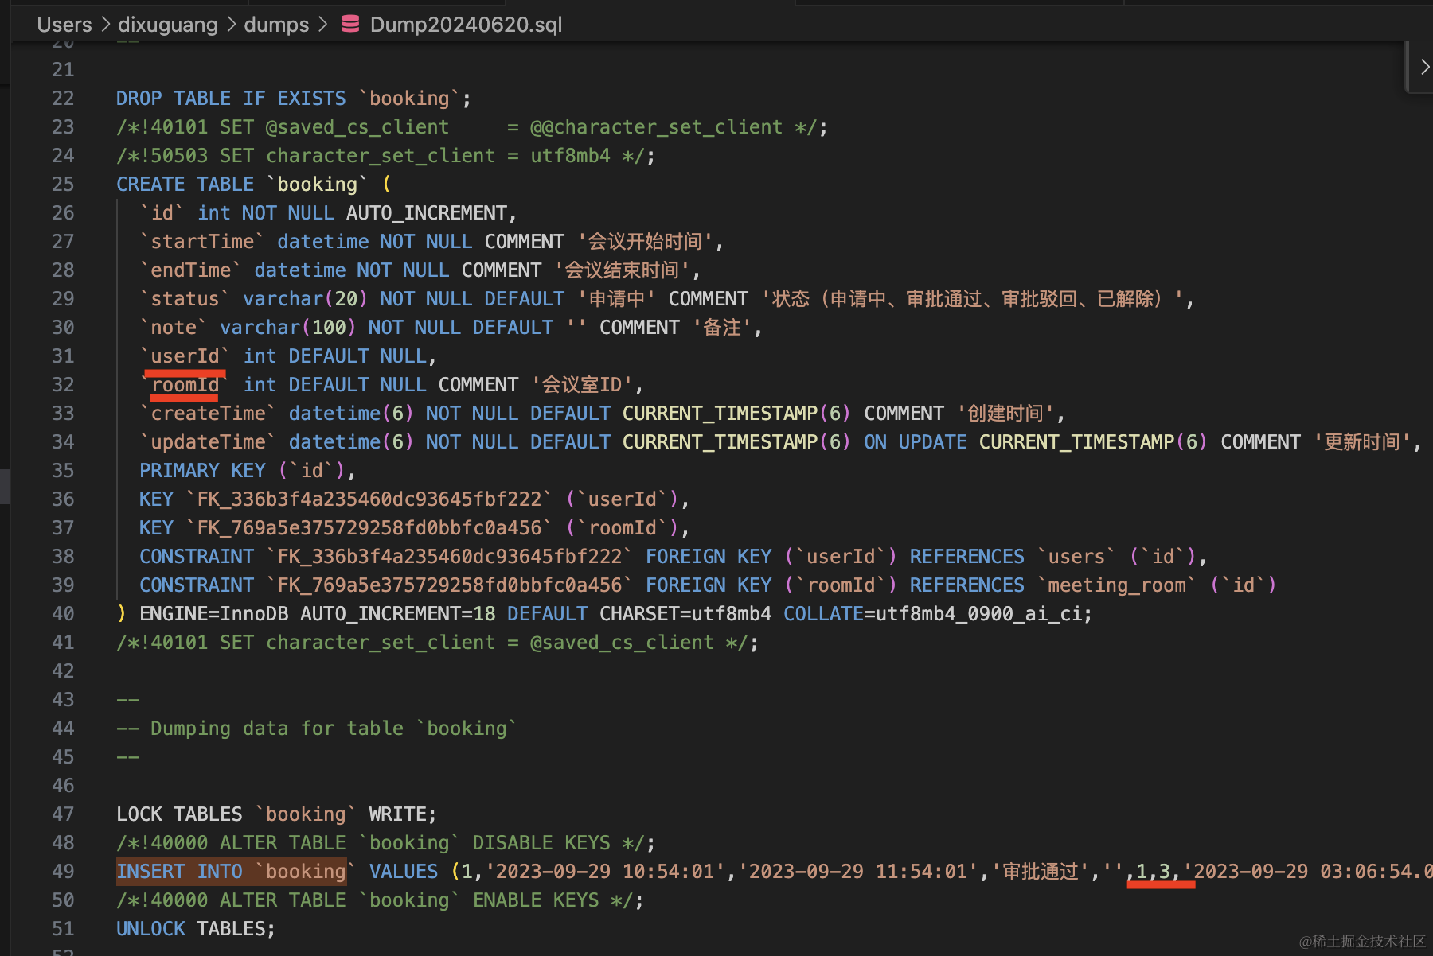Select the startTime column name

pos(202,242)
